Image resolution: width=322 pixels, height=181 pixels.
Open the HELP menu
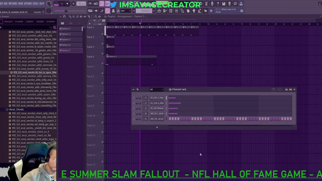coord(42,4)
